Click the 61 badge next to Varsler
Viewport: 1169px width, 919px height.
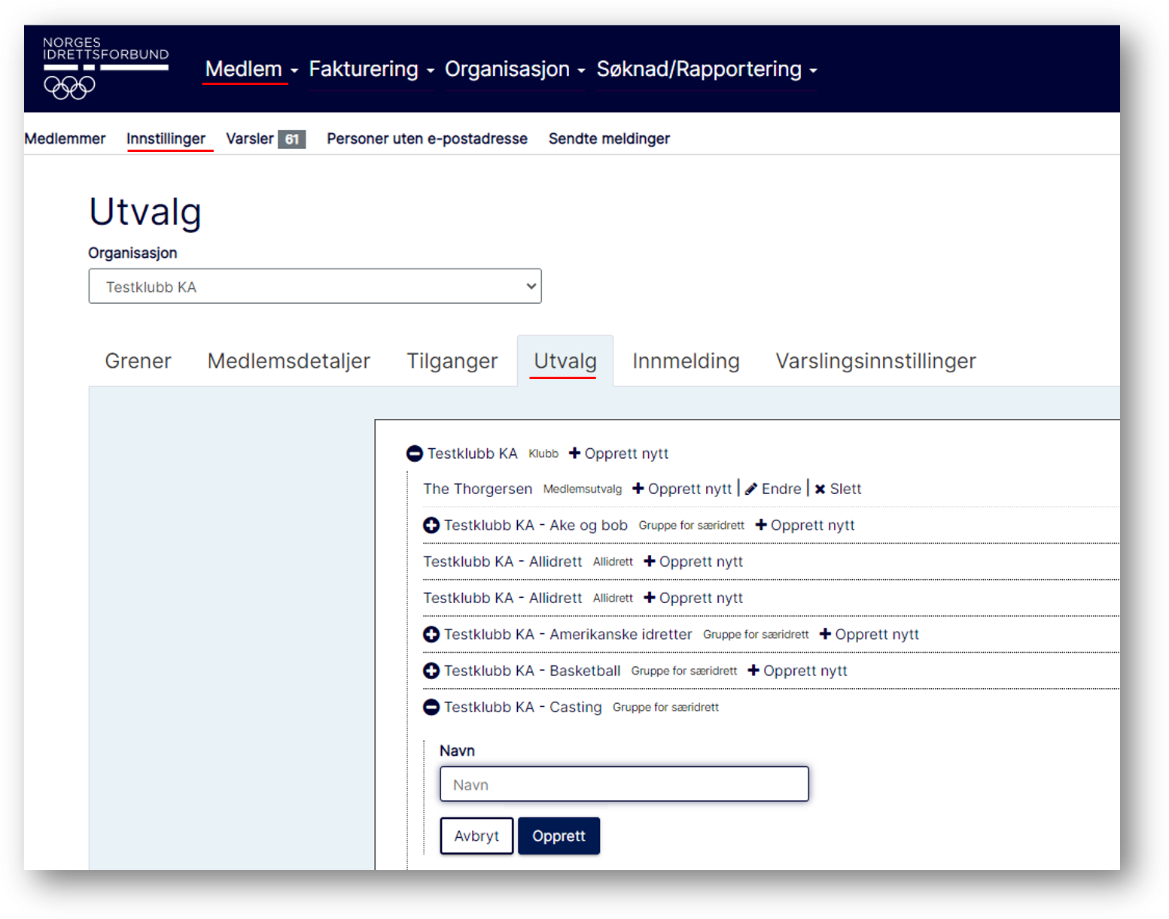click(291, 139)
